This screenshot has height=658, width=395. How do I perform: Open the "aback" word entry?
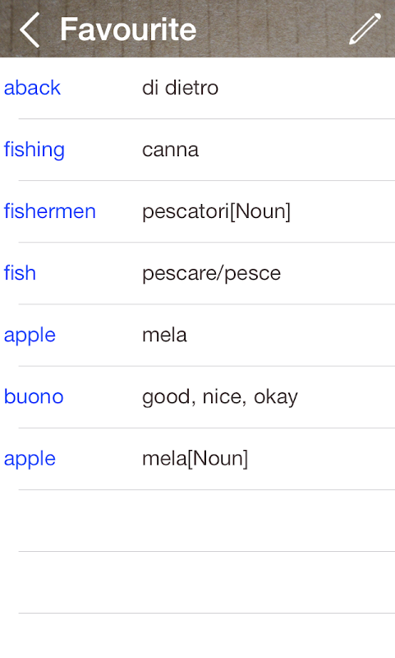point(32,88)
